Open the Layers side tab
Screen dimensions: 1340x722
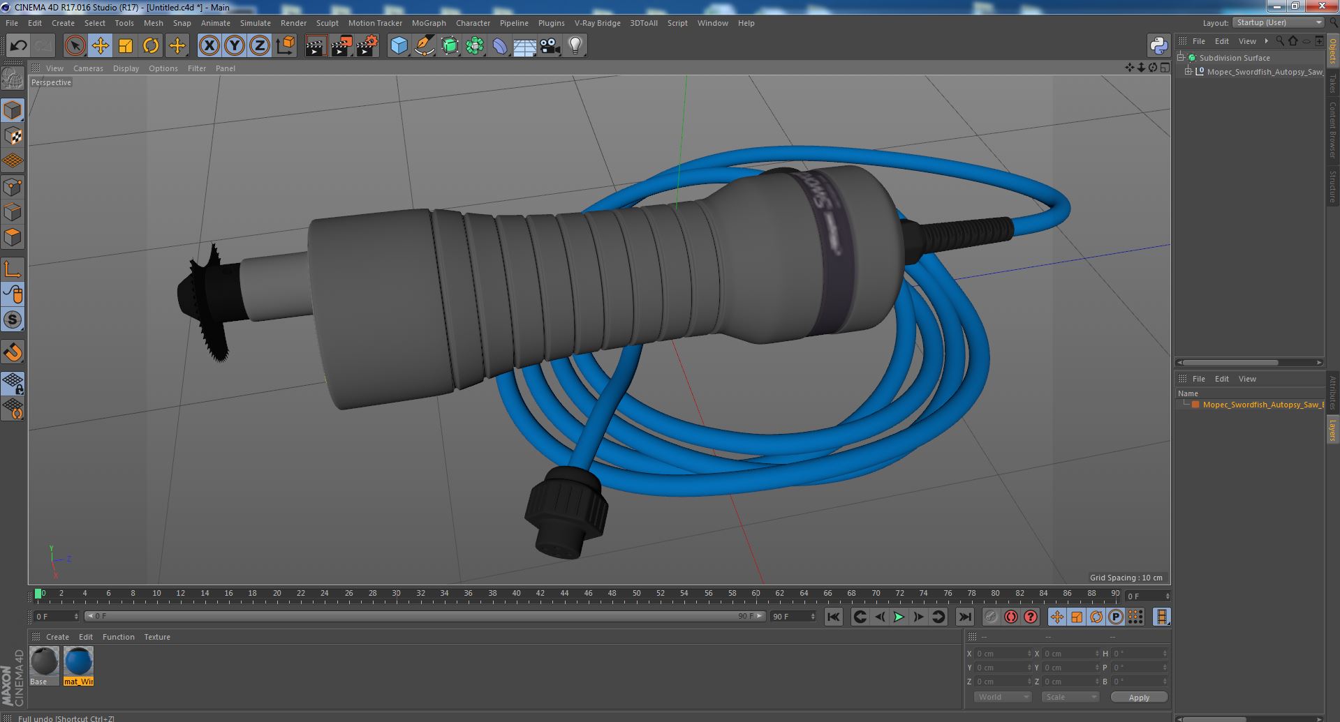1333,430
